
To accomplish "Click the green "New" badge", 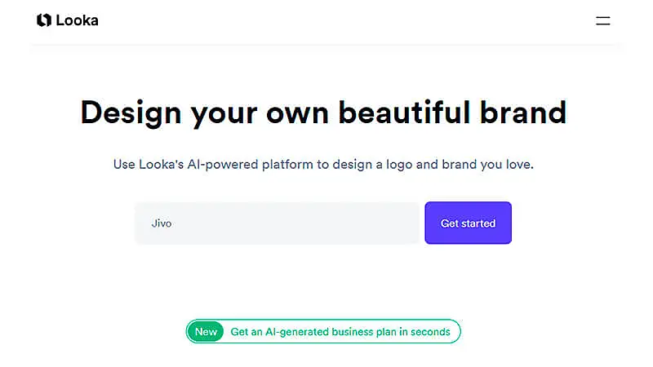I will [x=206, y=332].
